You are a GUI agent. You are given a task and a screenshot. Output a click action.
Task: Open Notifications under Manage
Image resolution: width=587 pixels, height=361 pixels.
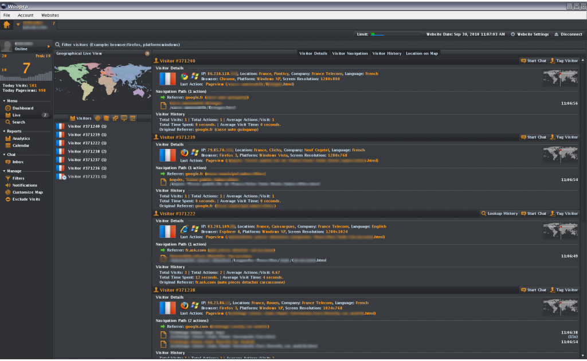tap(25, 186)
